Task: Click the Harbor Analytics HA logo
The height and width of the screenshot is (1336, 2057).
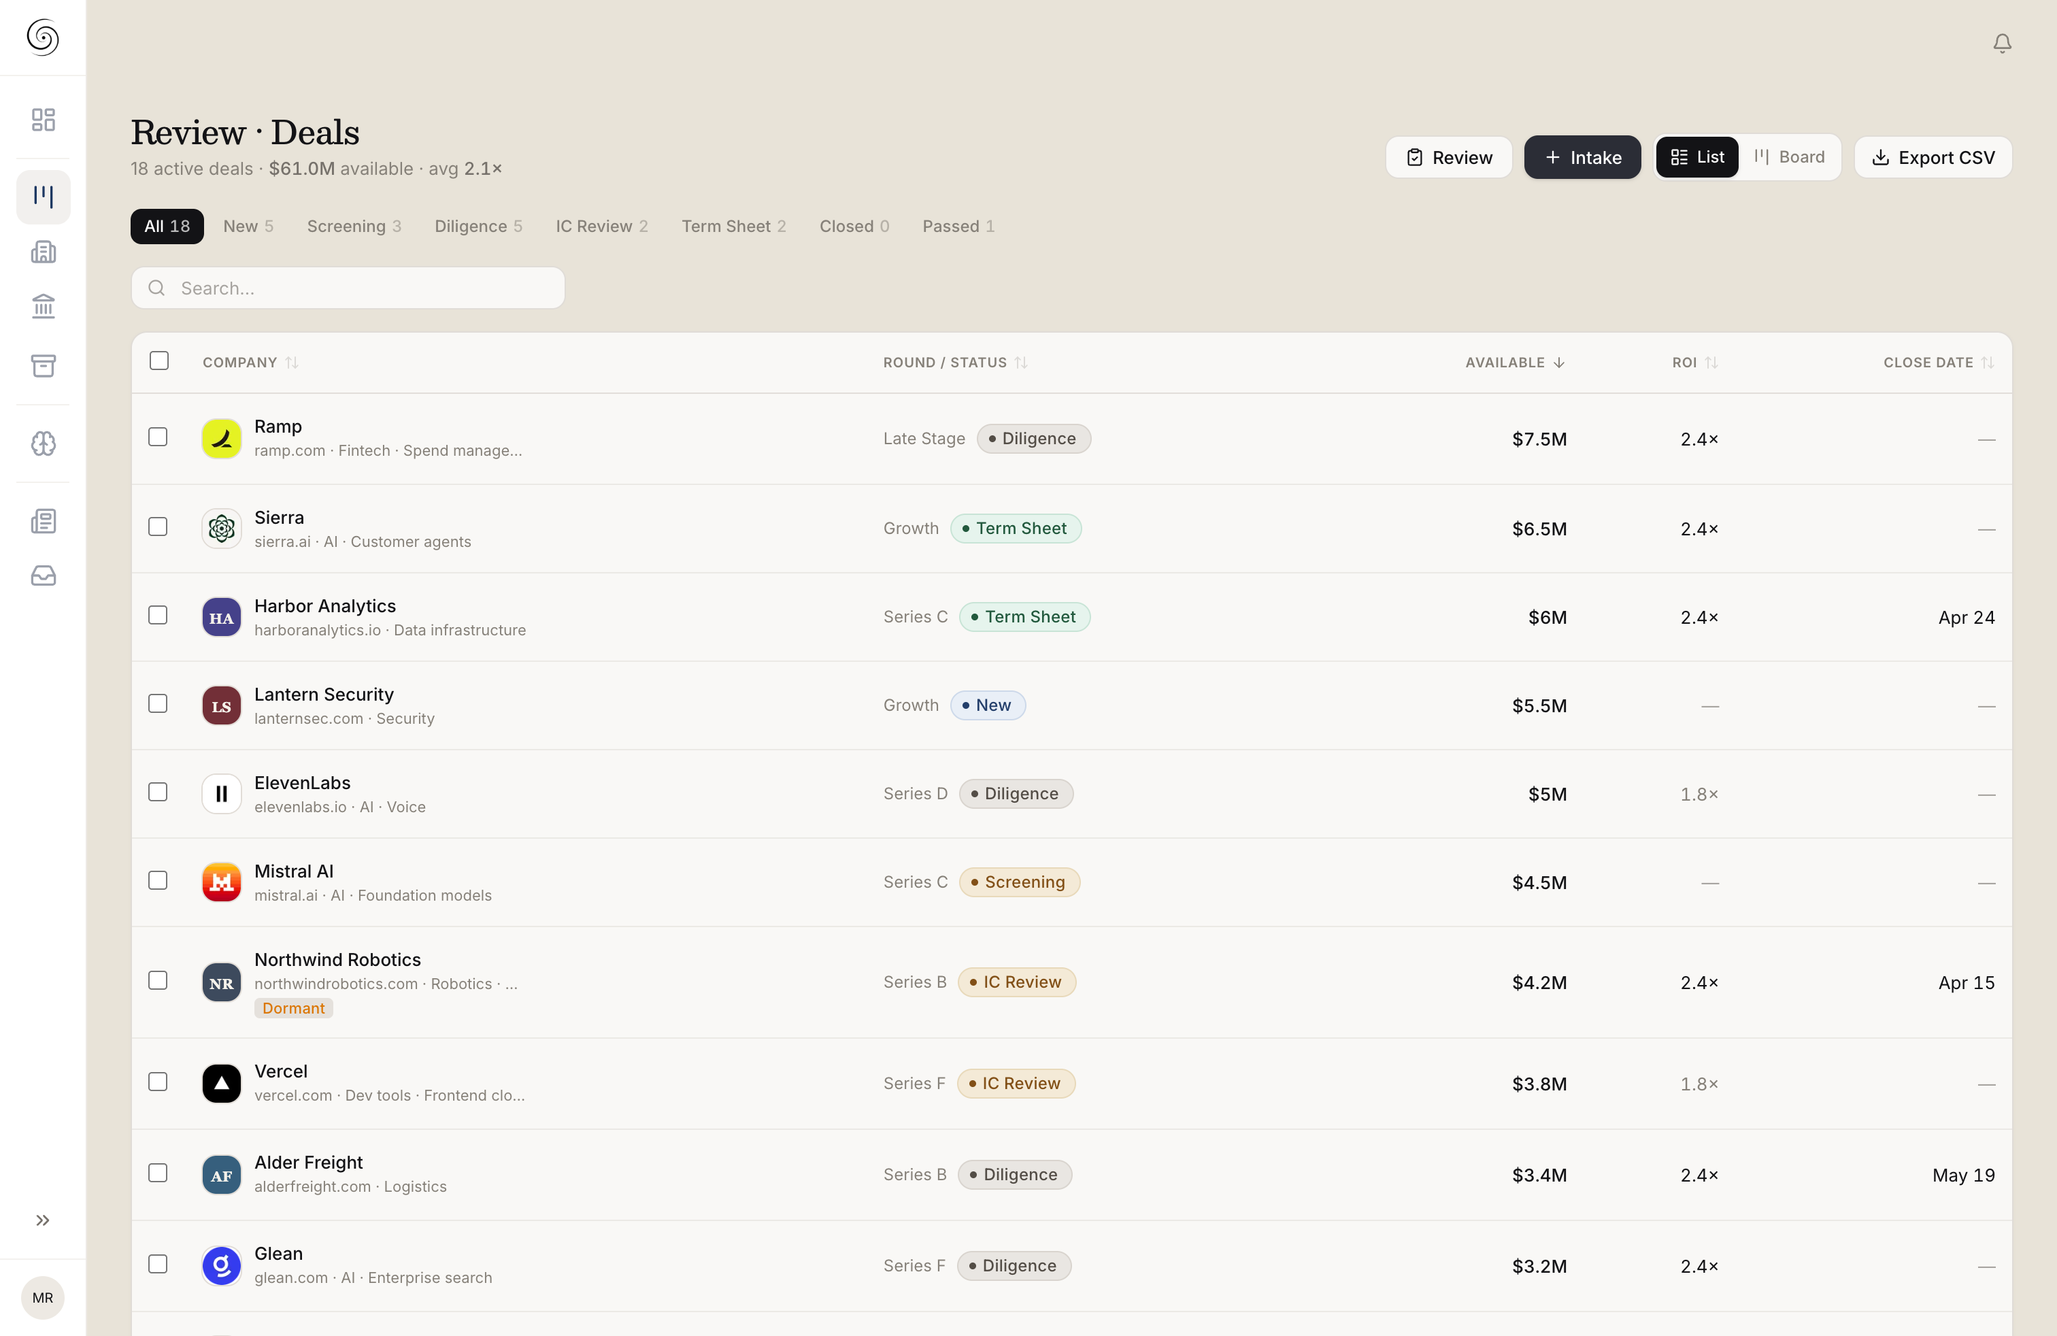Action: 221,617
